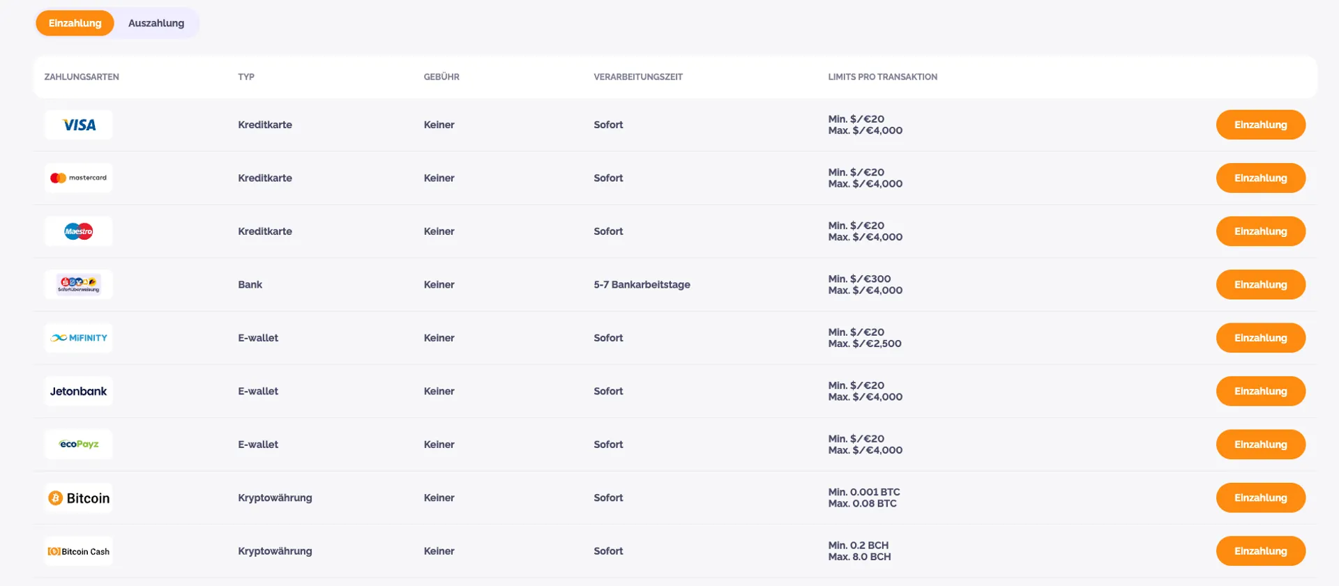This screenshot has width=1339, height=586.
Task: Click the Bitcoin Cash logo
Action: click(x=79, y=551)
